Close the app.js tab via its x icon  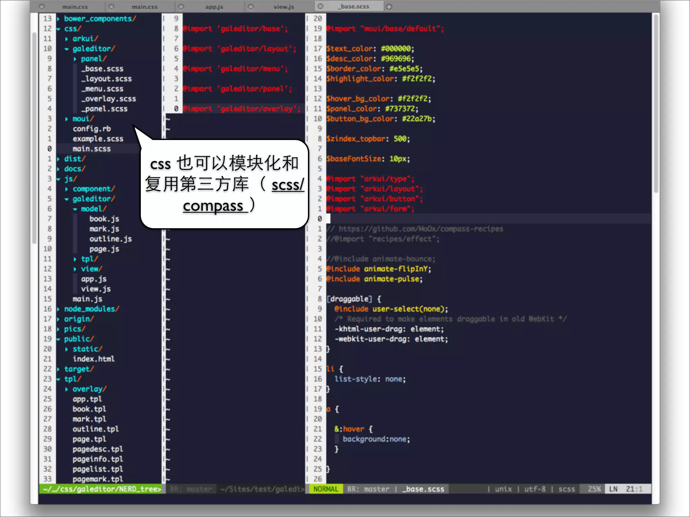click(x=181, y=7)
